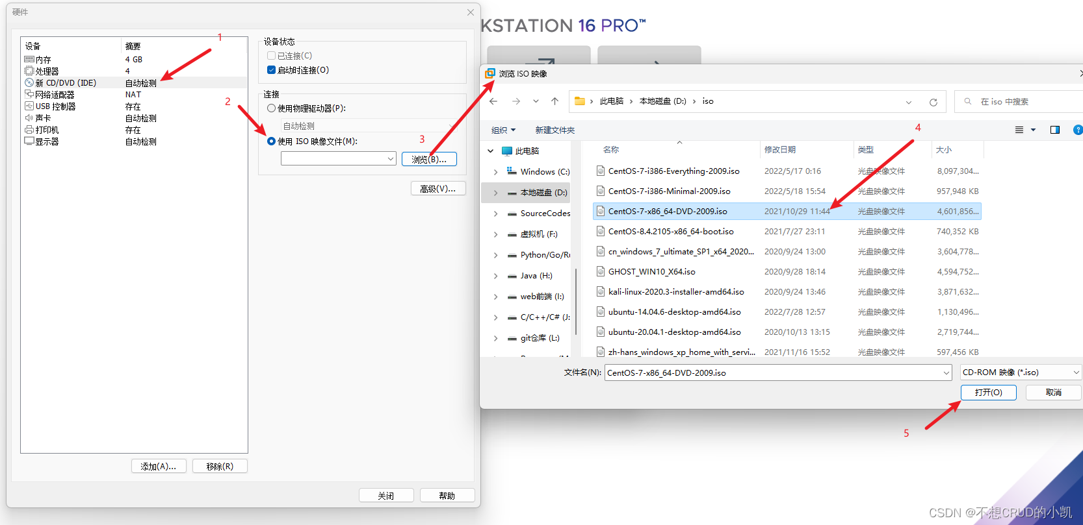The height and width of the screenshot is (525, 1083).
Task: Select the 声卡 sound card device
Action: 134,118
